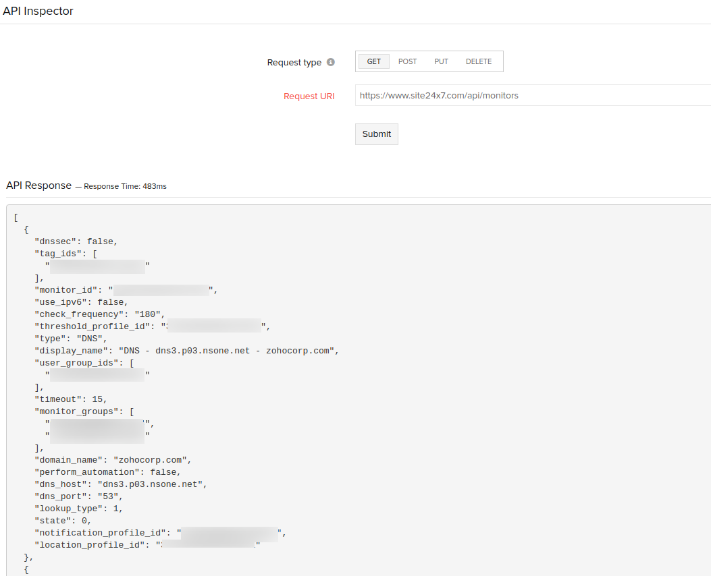Click the "tag_ids" key line

(65, 254)
